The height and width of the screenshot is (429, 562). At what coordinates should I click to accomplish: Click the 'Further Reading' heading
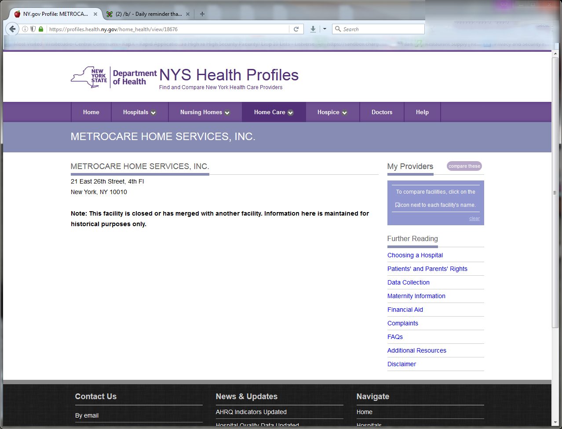pos(412,238)
